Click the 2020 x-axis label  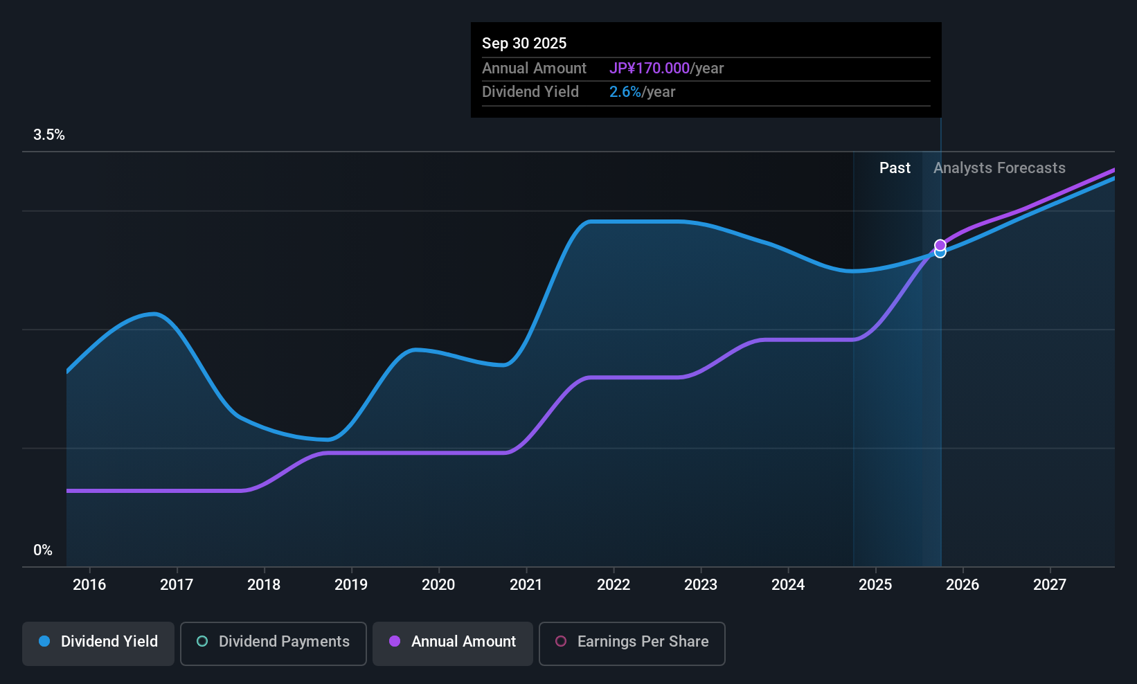coord(438,584)
